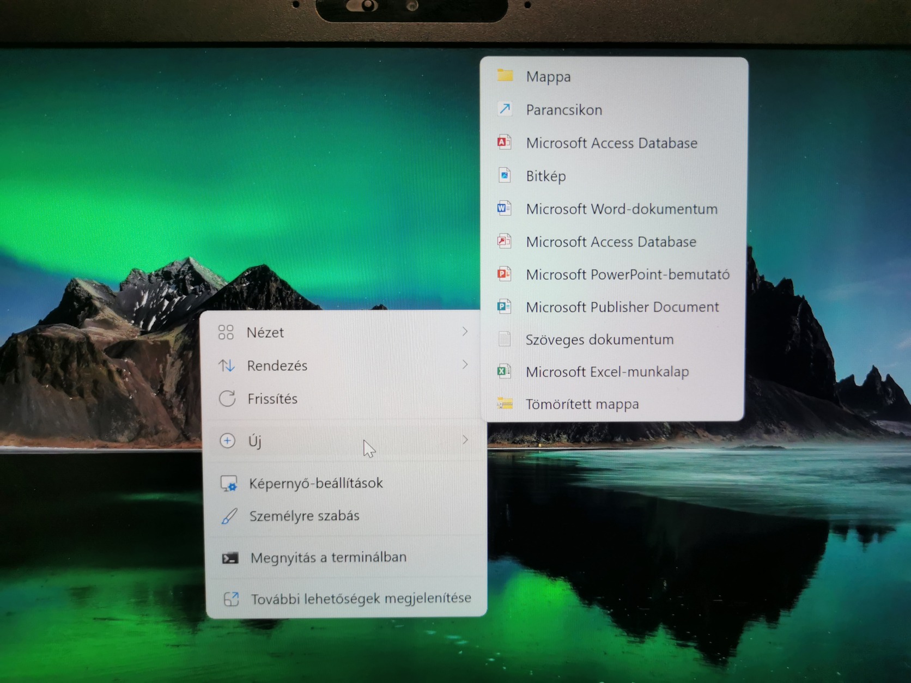Create a new Szöveges dokumentum
The width and height of the screenshot is (911, 683).
tap(614, 339)
